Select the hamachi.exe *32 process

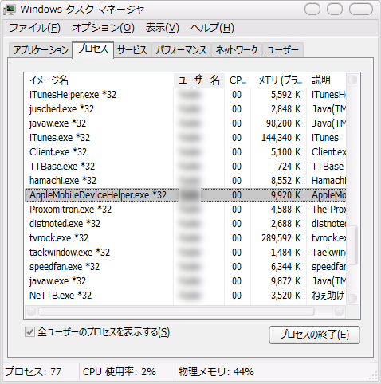pyautogui.click(x=185, y=181)
